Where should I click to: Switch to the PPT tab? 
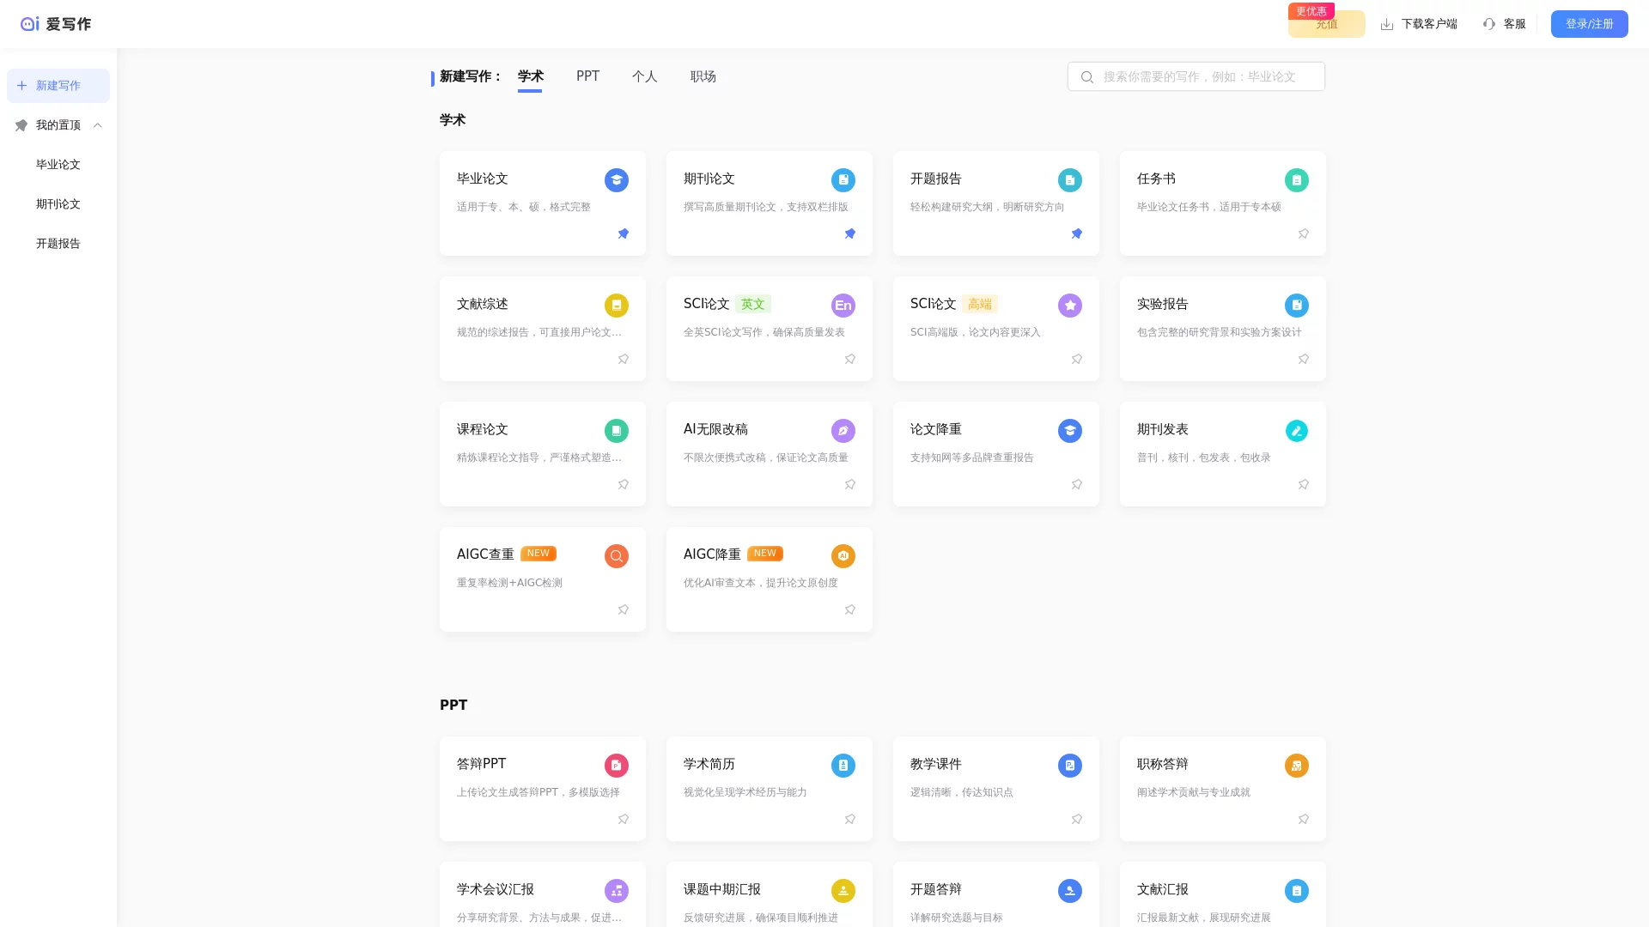tap(587, 76)
